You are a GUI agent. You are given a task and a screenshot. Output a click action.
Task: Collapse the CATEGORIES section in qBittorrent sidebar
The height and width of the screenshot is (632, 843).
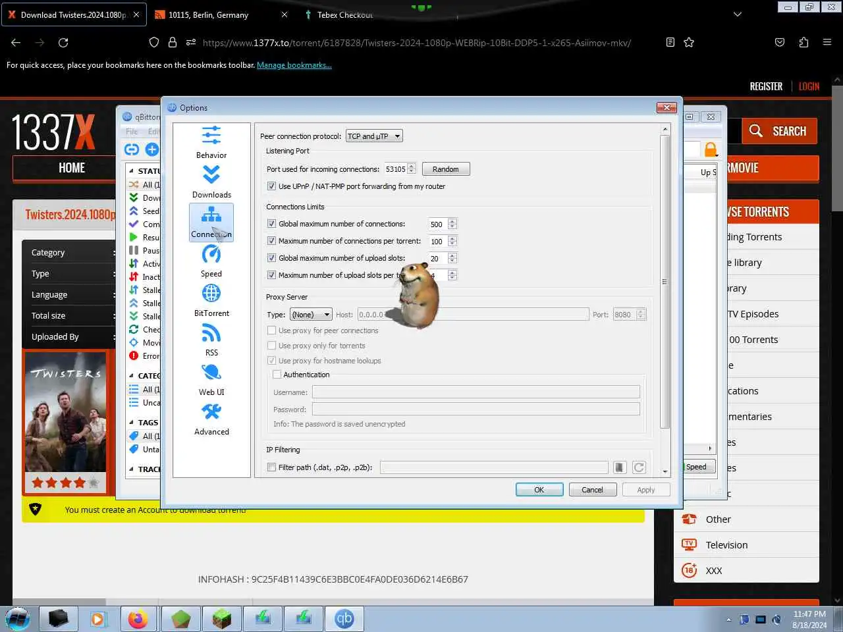[x=131, y=376]
